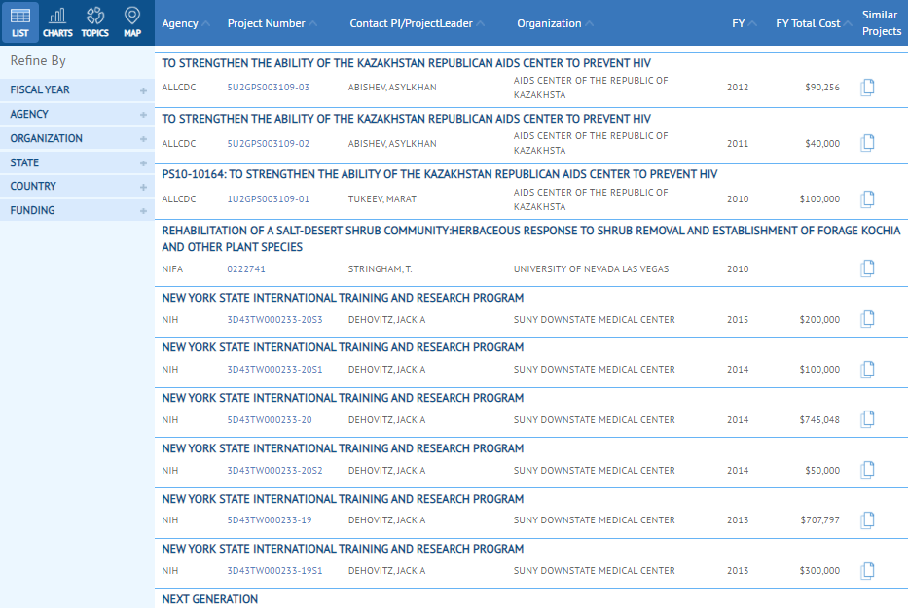The height and width of the screenshot is (608, 908).
Task: Expand the AGENCY refine filter
Action: tap(77, 114)
